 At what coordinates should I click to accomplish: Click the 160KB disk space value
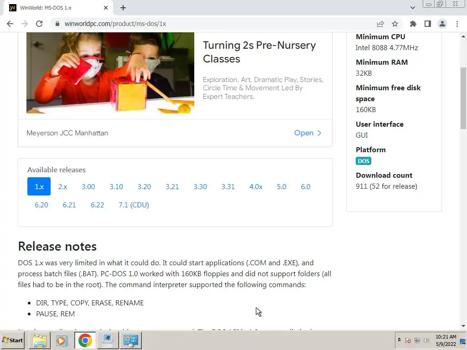pyautogui.click(x=366, y=110)
